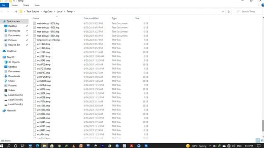The image size is (264, 148).
Task: Open Cortana circle on taskbar
Action: [16, 146]
